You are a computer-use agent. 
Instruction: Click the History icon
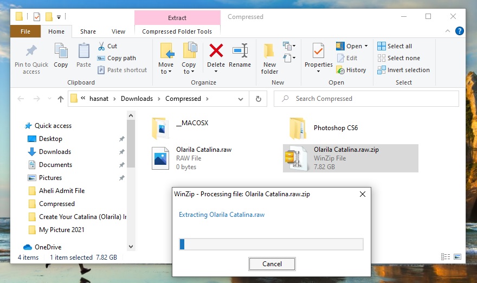pos(340,70)
